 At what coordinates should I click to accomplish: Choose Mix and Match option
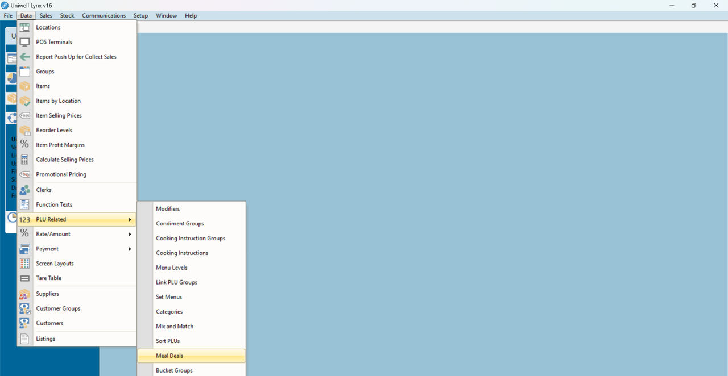click(x=175, y=327)
